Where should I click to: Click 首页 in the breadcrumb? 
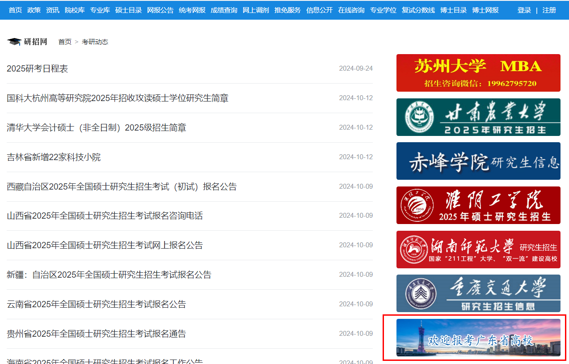(x=65, y=42)
